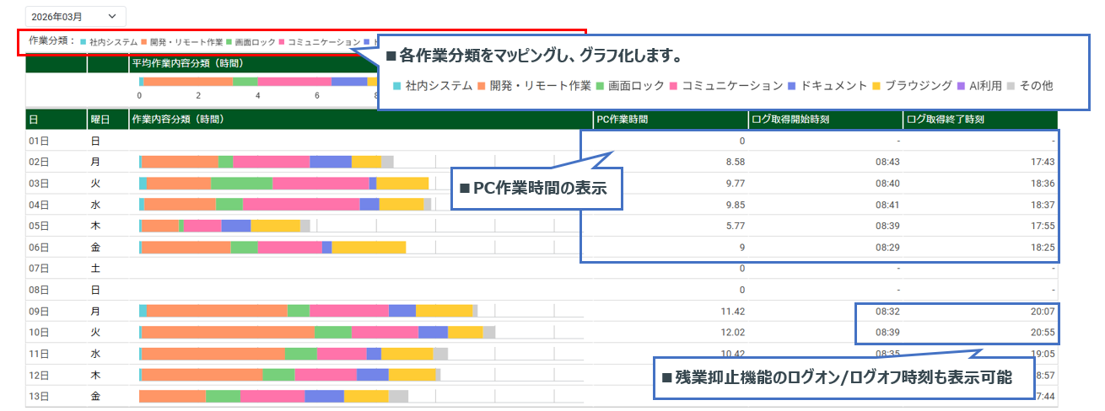The image size is (1105, 411).
Task: Click start time 08:39 in the 10日 row
Action: coord(887,332)
